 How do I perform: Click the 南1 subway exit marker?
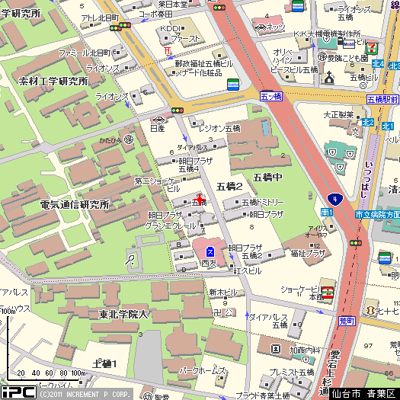(327, 213)
